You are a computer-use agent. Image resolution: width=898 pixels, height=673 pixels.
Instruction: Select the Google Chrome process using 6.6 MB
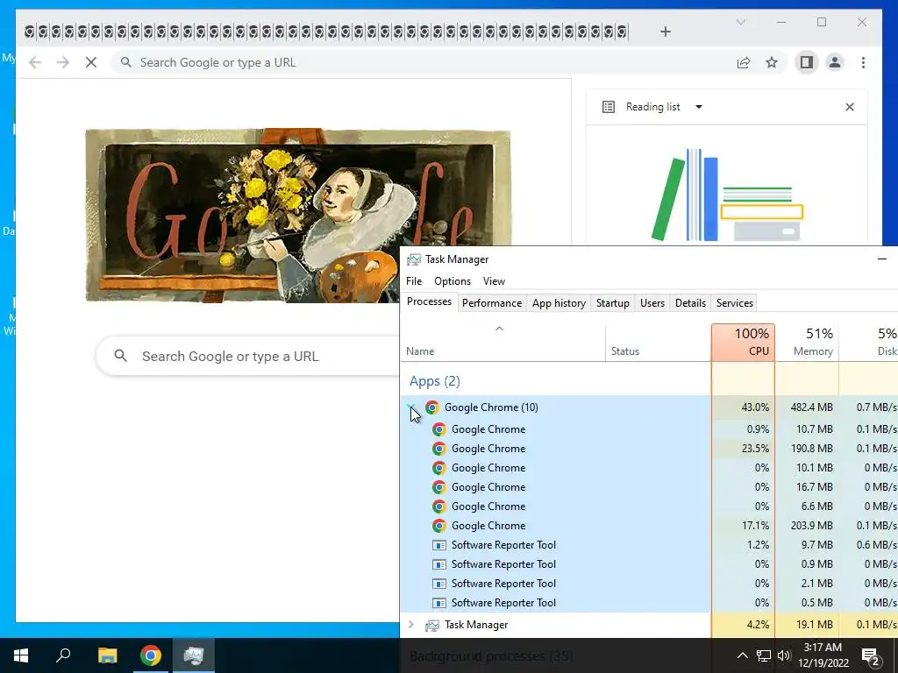tap(649, 506)
